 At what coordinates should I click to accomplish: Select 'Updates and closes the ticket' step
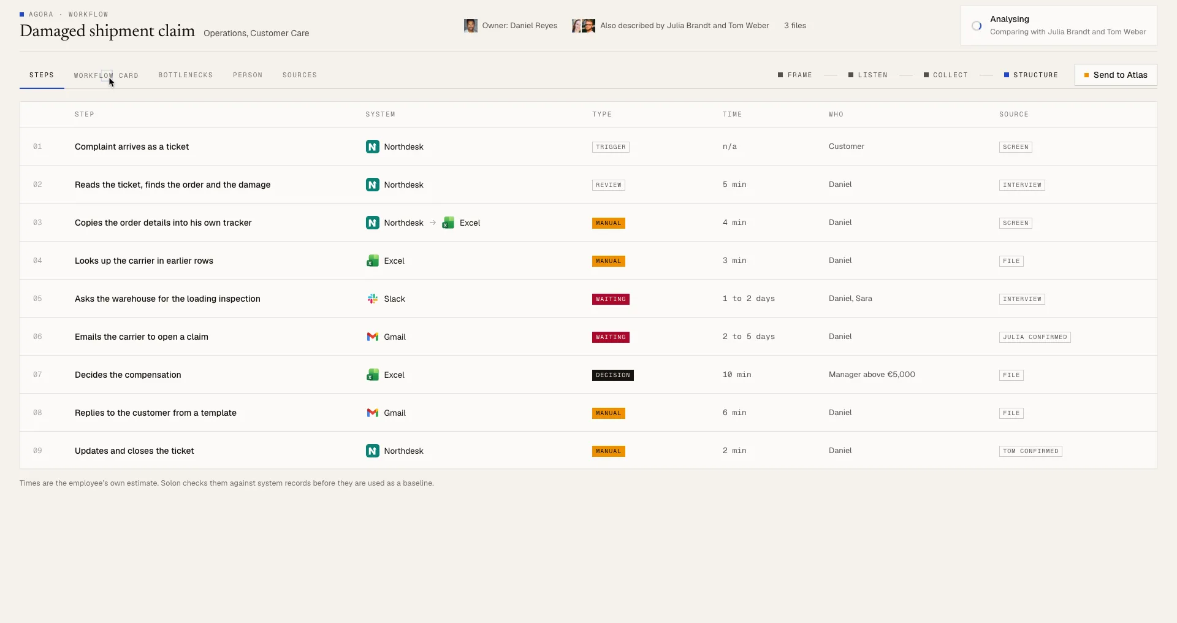tap(134, 451)
